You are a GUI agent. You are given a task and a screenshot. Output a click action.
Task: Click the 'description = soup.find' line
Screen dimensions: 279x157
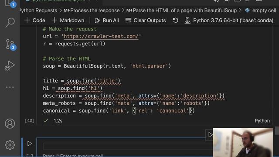click(134, 96)
